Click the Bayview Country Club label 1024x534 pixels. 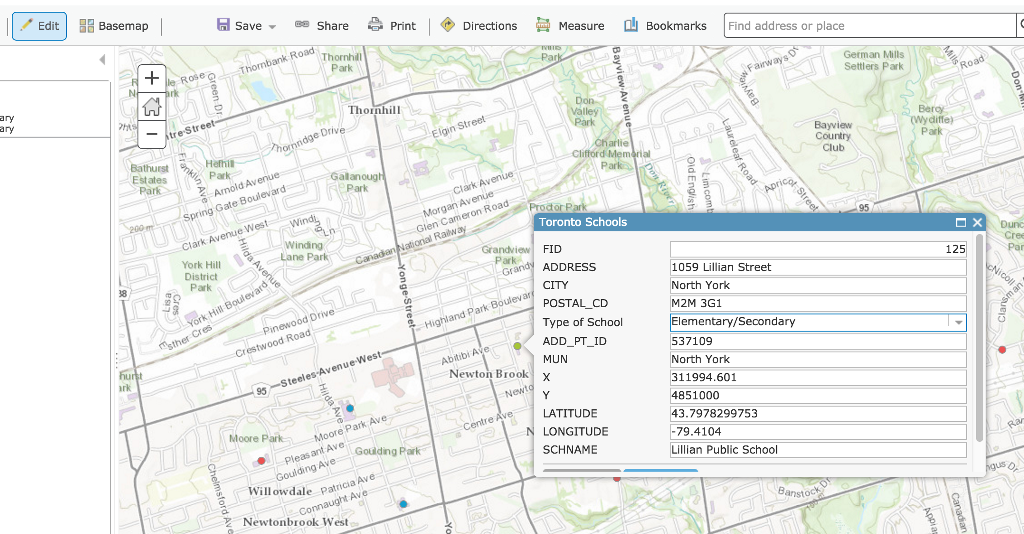coord(833,136)
